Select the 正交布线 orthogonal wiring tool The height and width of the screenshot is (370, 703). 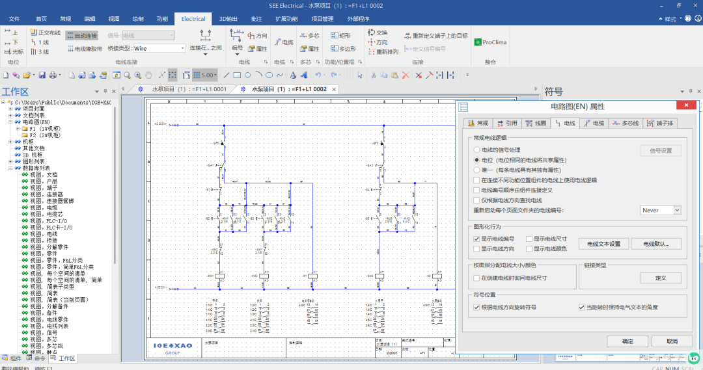click(x=46, y=33)
